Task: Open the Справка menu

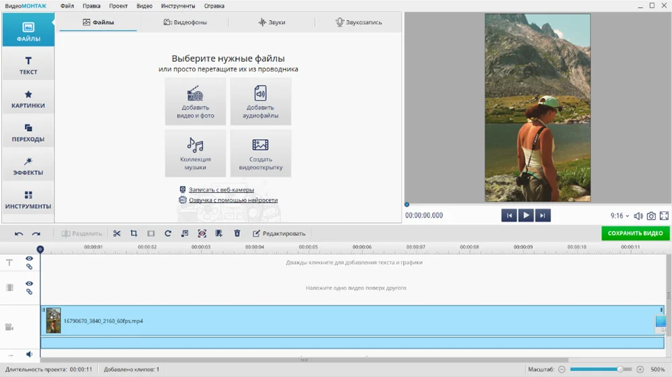Action: pyautogui.click(x=214, y=6)
